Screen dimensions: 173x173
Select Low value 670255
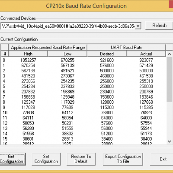coord(67,60)
